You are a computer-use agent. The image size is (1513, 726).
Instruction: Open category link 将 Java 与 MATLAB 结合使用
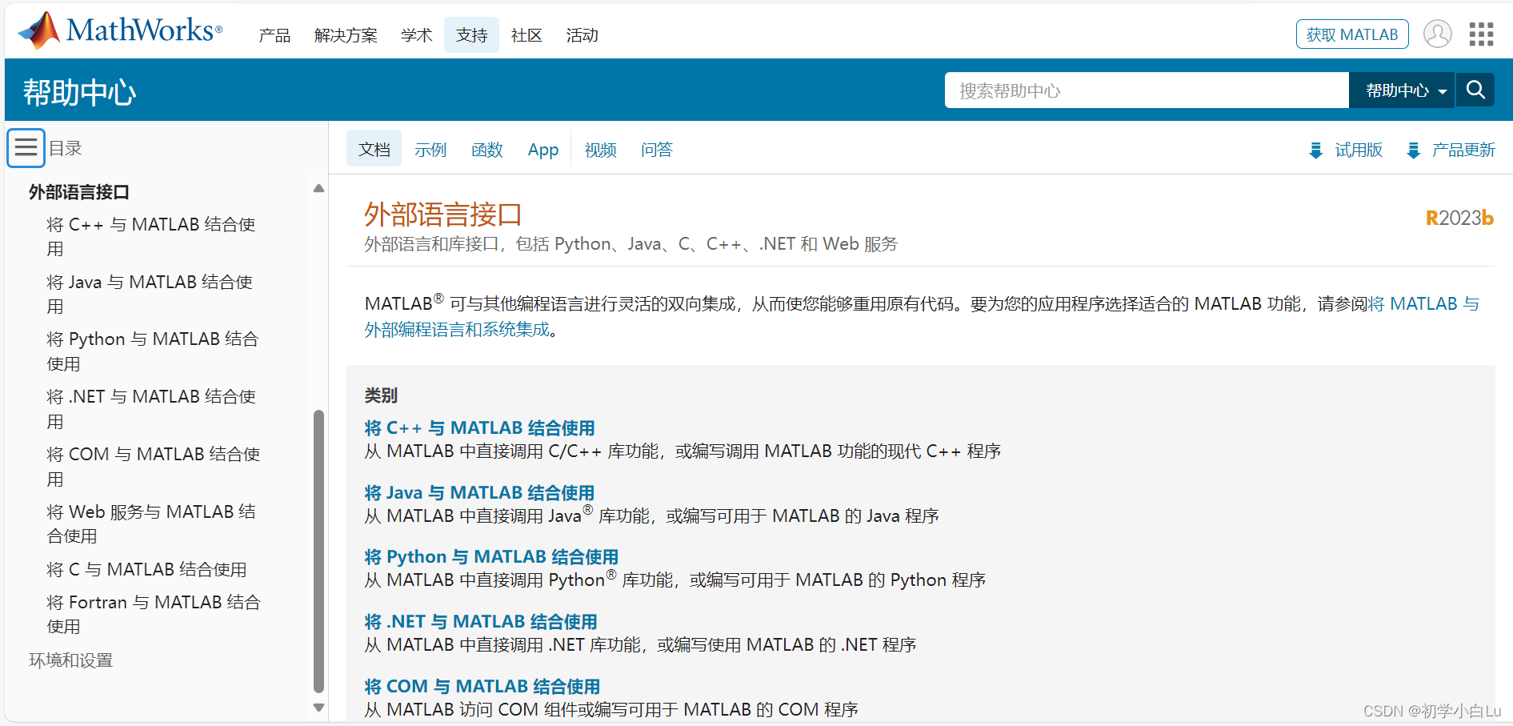coord(479,493)
